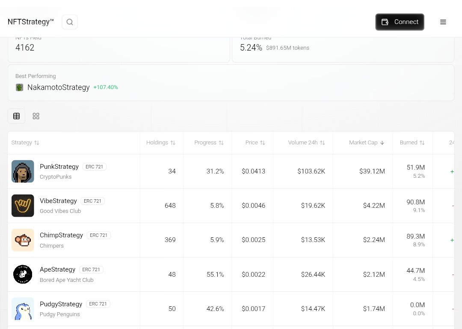
Task: Click the Connect wallet button
Action: click(x=400, y=22)
